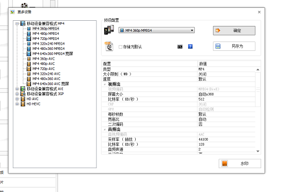Click the 移动设备兼容格式 3GP folder icon
285x192 pixels.
(x=23, y=94)
